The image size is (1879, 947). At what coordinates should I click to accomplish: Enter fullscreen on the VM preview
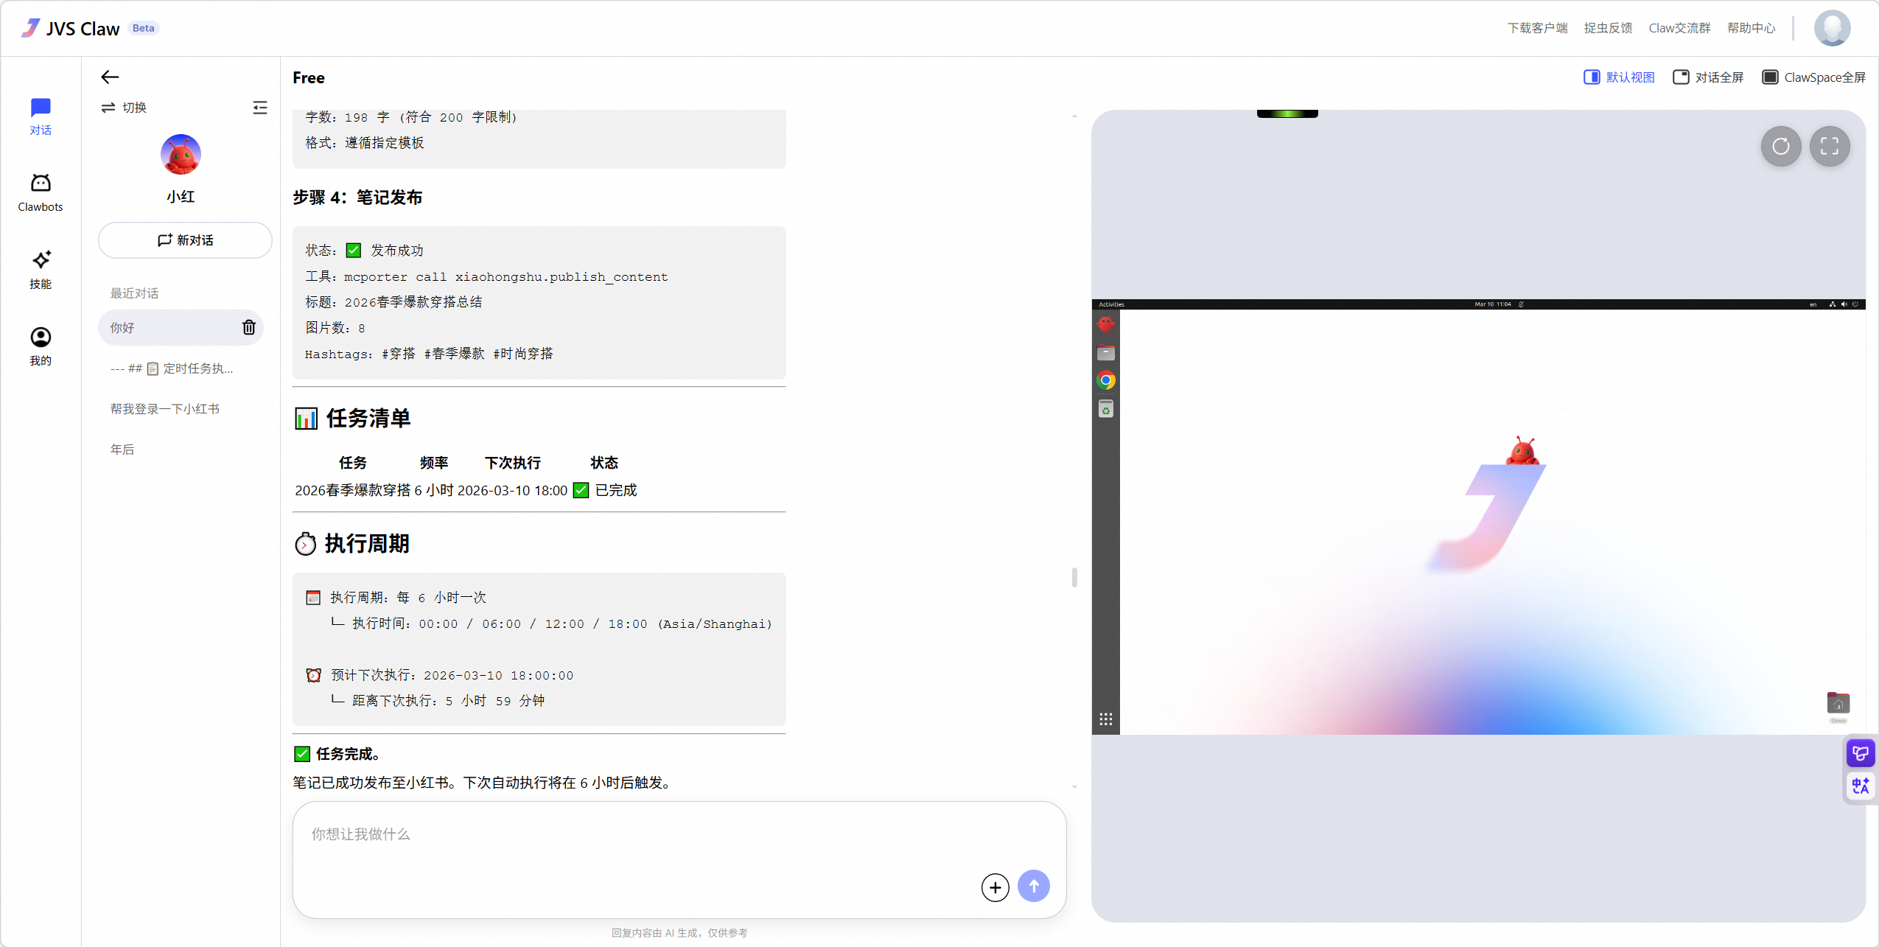pos(1830,147)
